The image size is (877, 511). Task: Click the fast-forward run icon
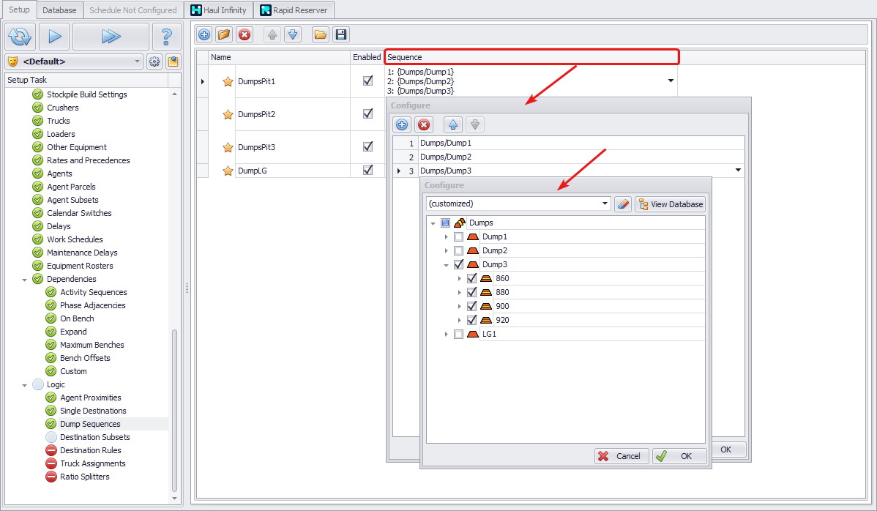pyautogui.click(x=111, y=37)
